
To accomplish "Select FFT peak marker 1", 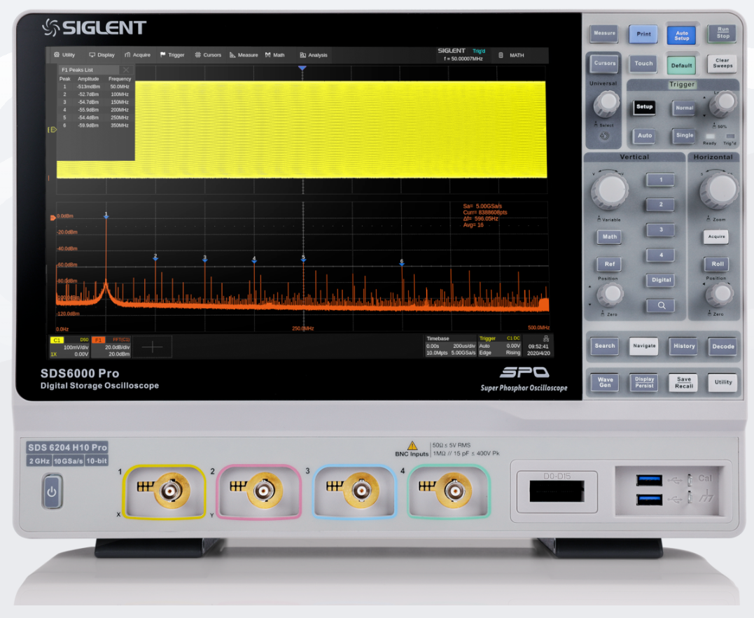I will [106, 216].
